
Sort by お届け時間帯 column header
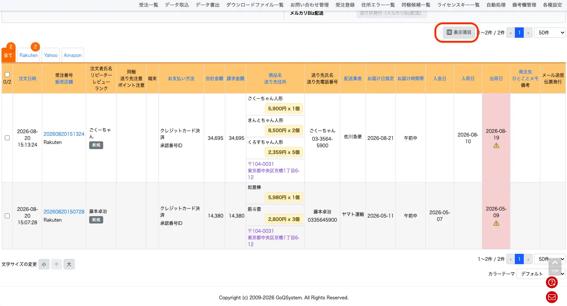(x=411, y=78)
